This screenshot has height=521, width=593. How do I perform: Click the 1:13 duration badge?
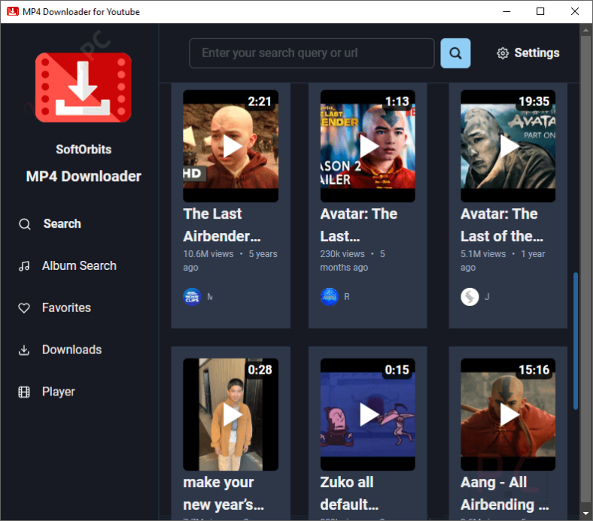[397, 101]
